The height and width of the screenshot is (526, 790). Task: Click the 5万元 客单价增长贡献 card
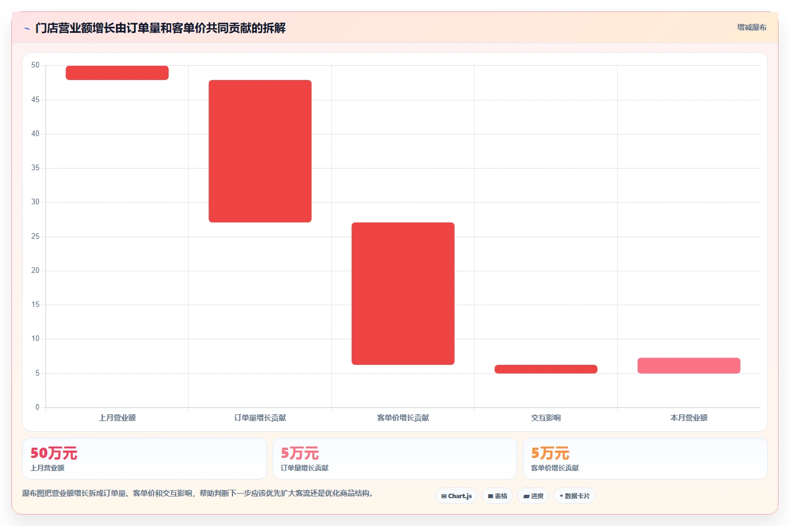point(645,458)
